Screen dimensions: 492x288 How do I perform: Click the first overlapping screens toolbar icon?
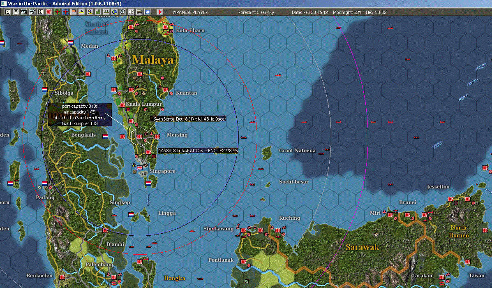click(x=24, y=12)
